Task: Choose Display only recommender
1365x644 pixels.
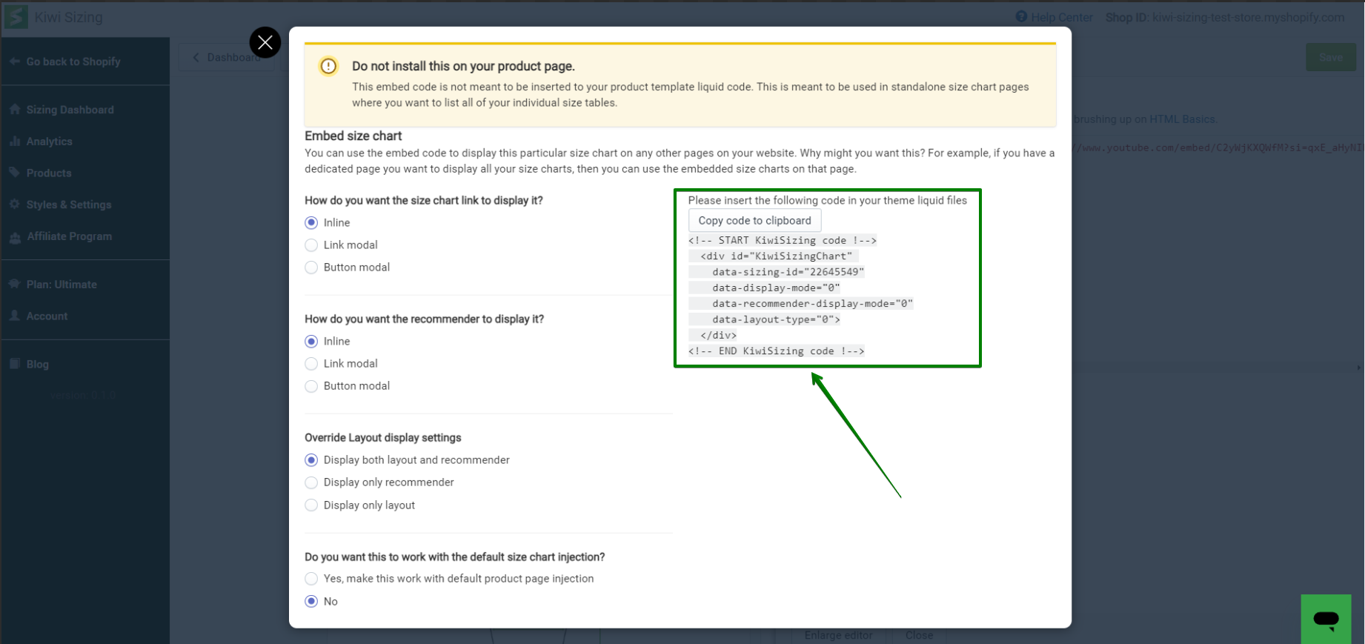Action: pyautogui.click(x=311, y=482)
